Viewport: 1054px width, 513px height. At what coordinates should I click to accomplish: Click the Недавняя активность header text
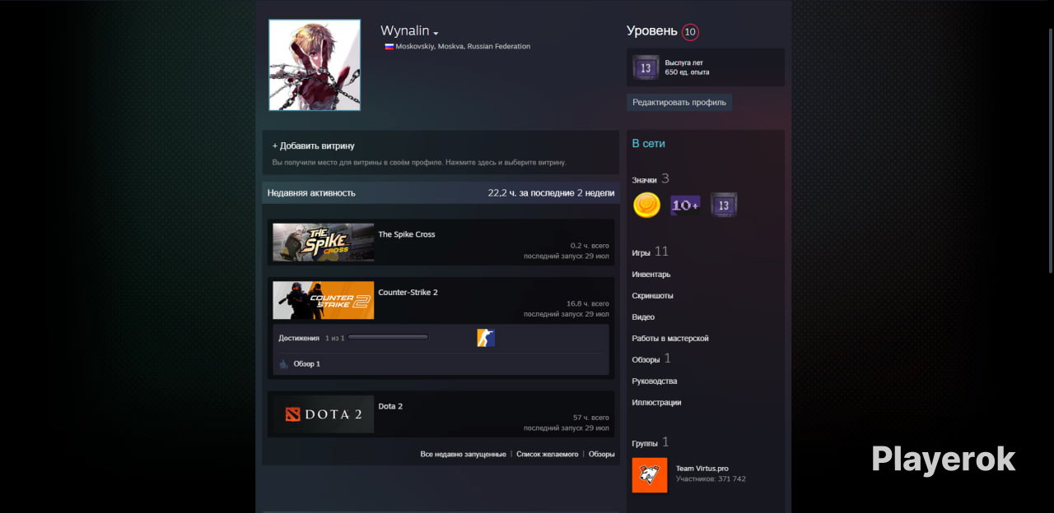311,193
